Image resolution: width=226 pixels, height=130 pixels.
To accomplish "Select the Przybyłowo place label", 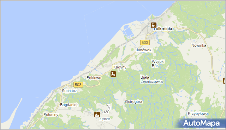I will coord(198,113).
